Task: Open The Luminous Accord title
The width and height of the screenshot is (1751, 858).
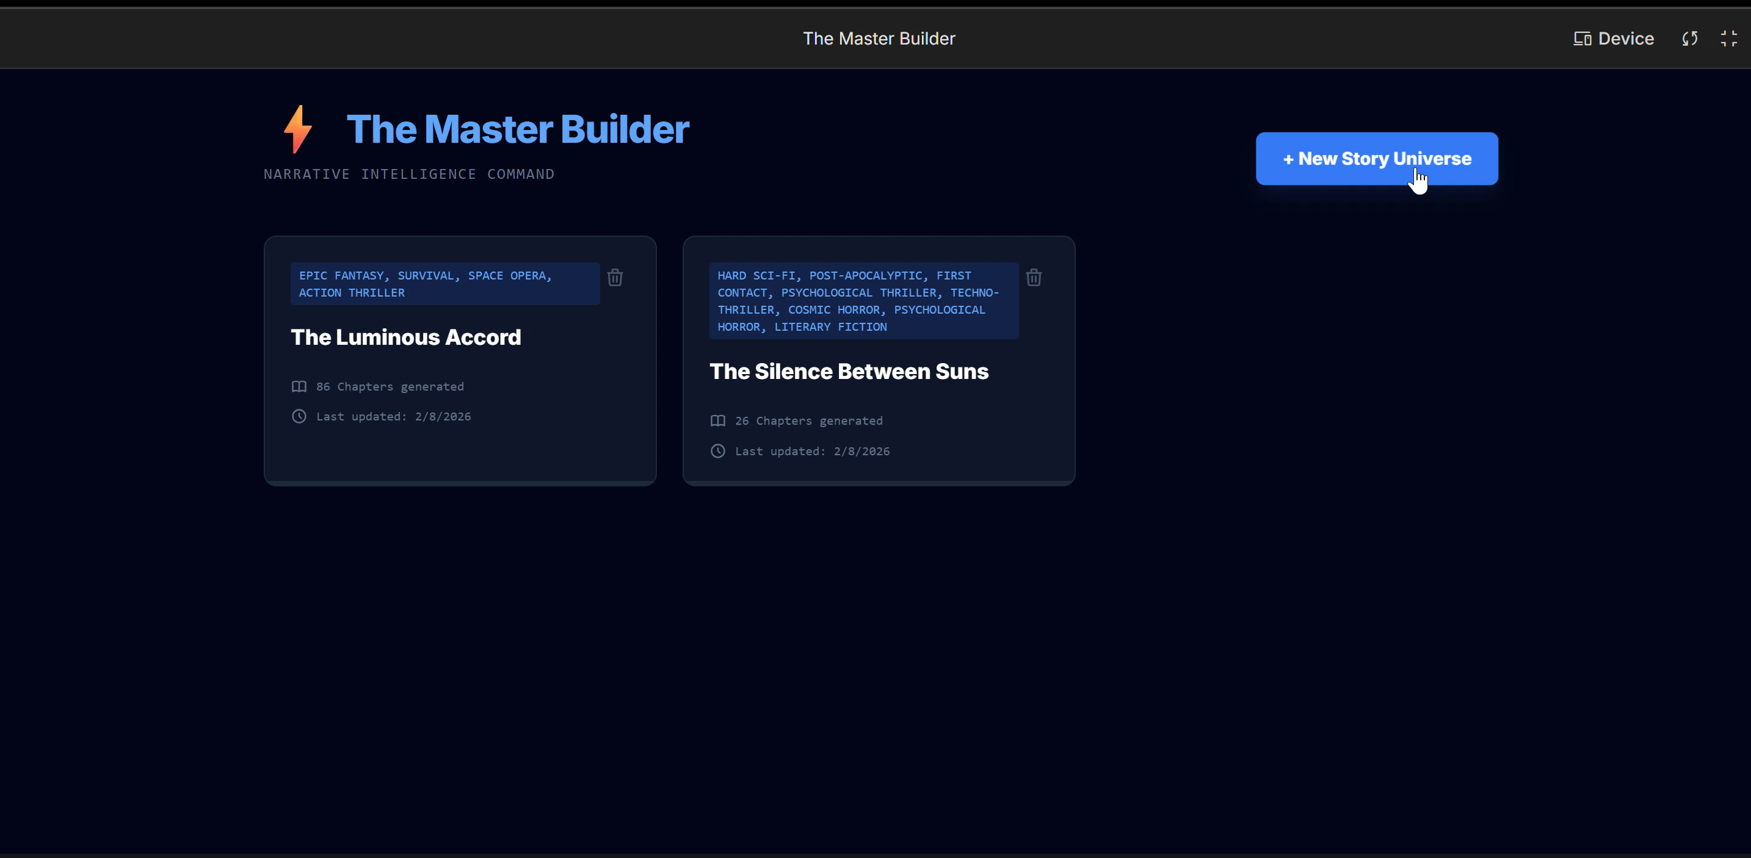Action: (406, 337)
